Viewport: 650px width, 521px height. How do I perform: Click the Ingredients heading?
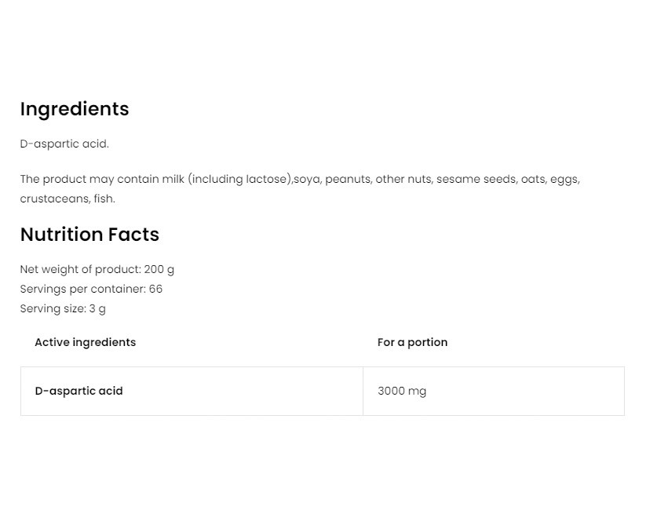click(x=75, y=109)
